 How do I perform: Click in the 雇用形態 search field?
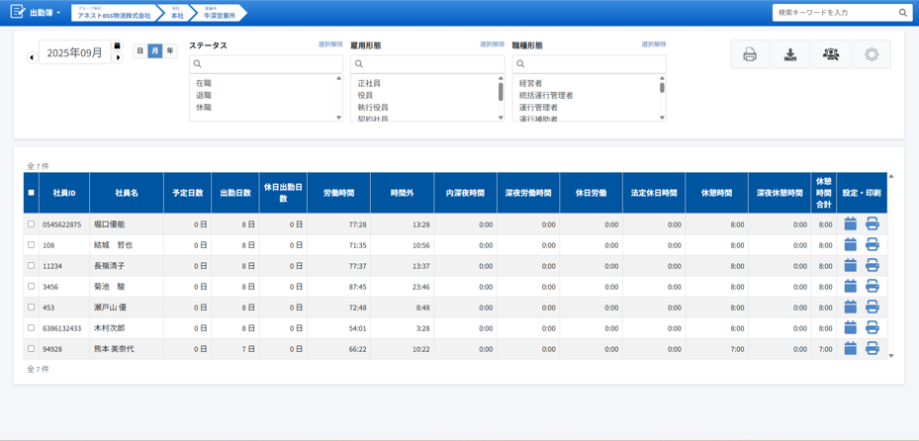point(427,64)
